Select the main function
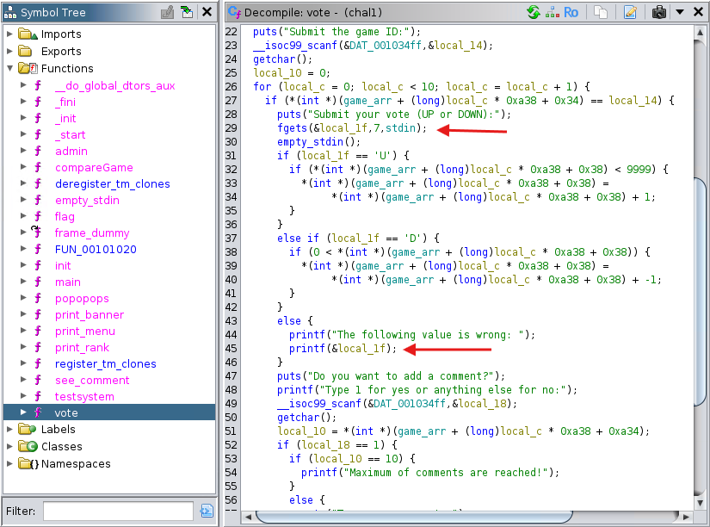 point(67,282)
